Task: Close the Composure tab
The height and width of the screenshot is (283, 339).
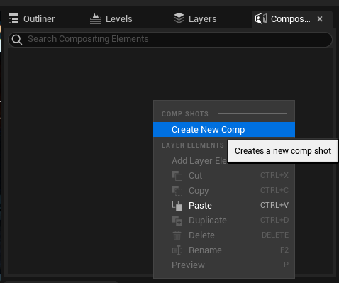Action: click(x=320, y=18)
